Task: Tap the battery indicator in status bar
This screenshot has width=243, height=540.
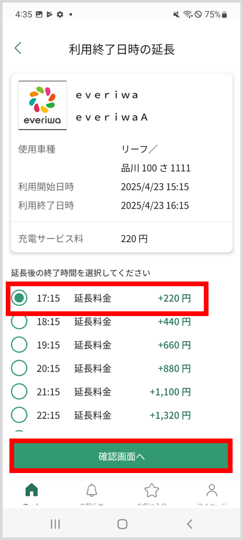Action: tap(225, 15)
